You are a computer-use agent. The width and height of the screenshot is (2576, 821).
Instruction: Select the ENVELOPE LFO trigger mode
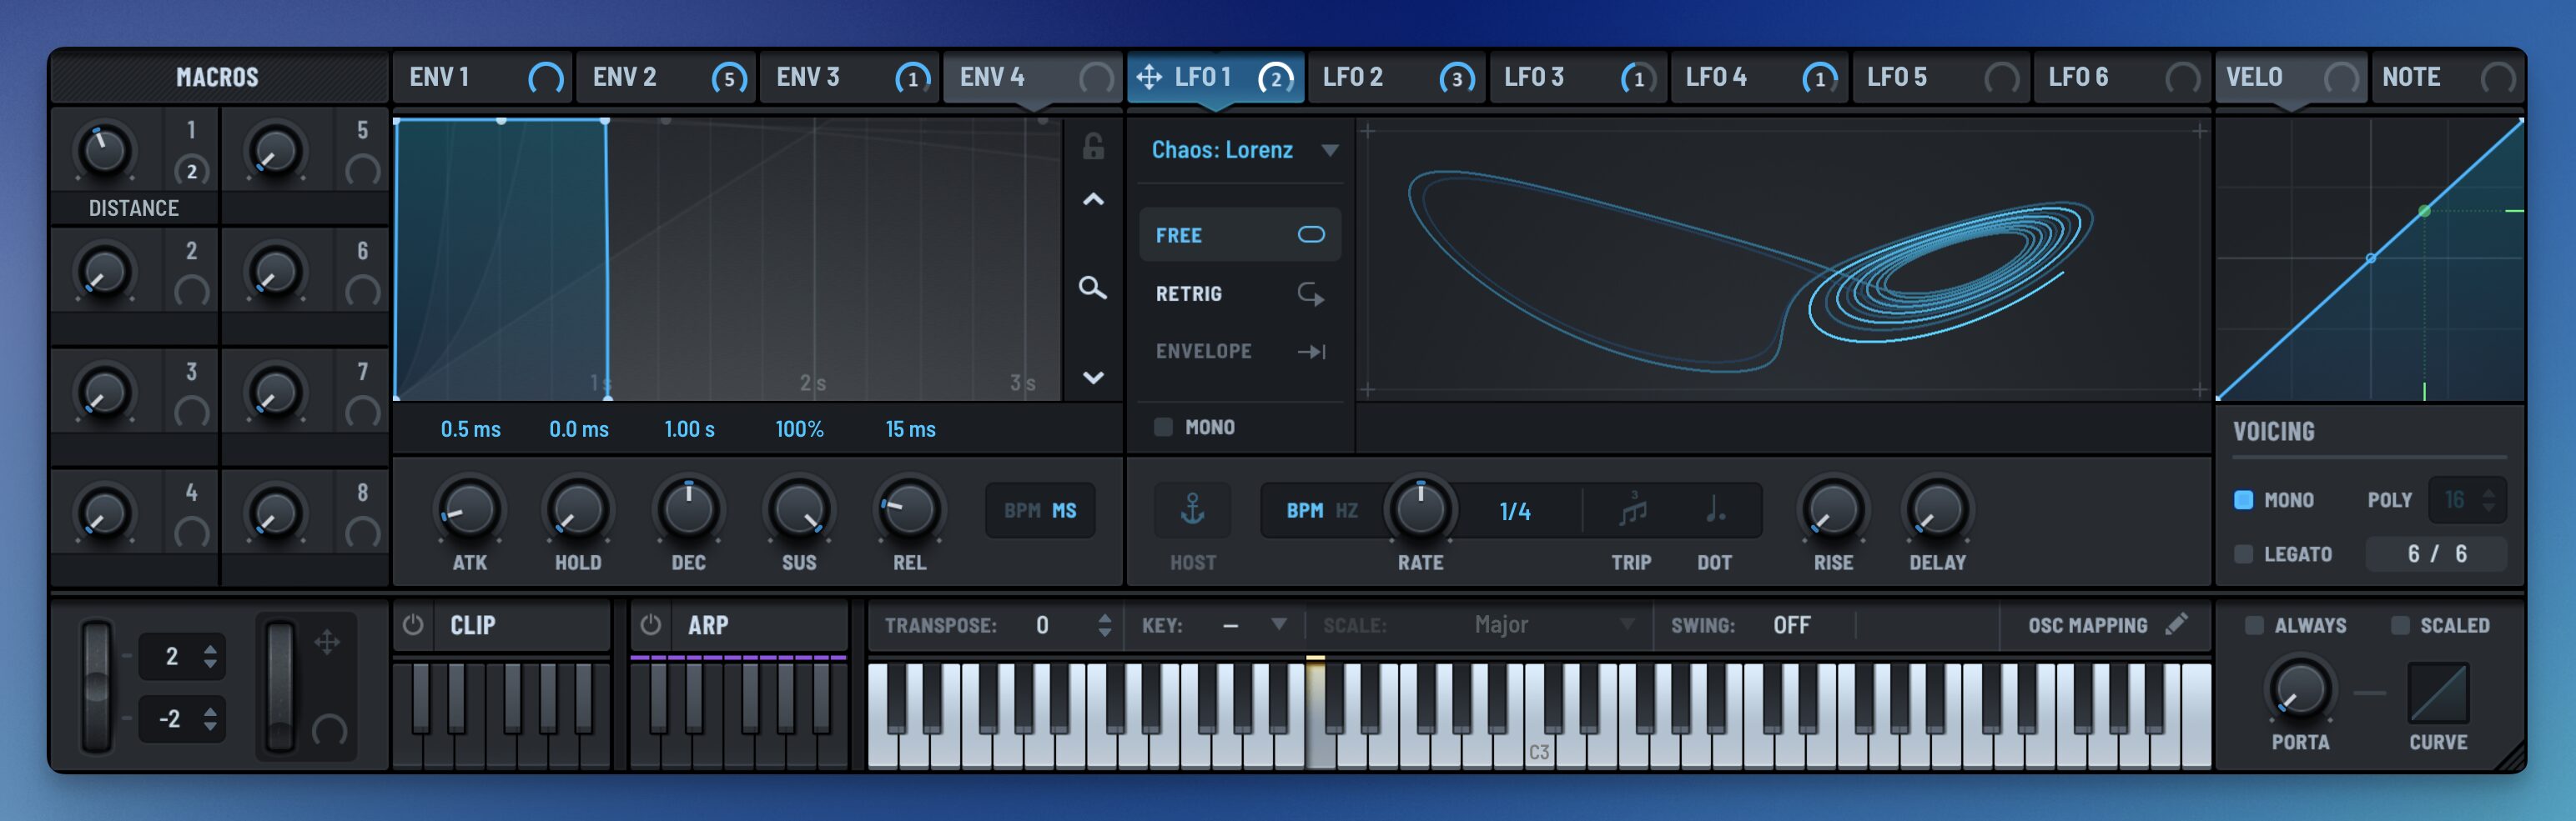[x=1240, y=352]
